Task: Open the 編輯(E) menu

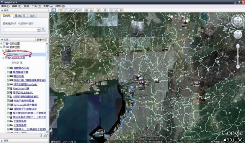Action: point(16,6)
